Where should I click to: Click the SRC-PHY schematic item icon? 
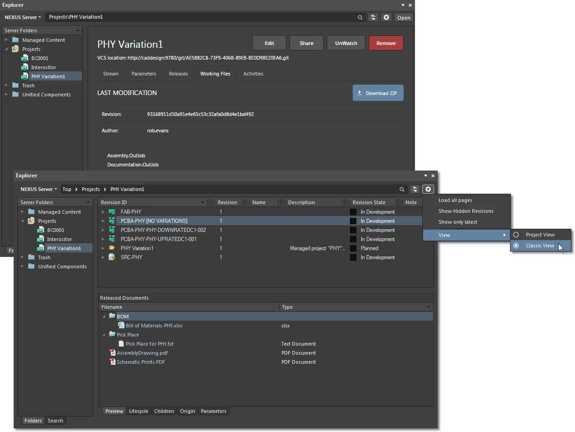click(112, 257)
